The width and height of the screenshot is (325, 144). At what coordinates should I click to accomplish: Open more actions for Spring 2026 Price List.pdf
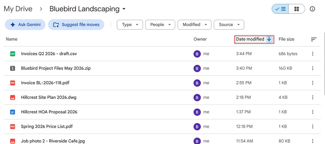tap(313, 126)
